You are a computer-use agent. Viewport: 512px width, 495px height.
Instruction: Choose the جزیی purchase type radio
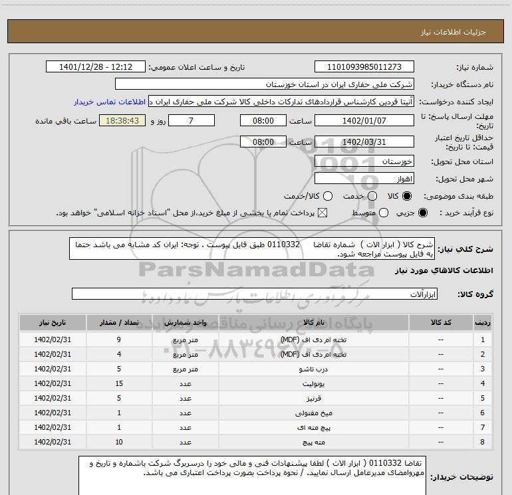[x=422, y=213]
